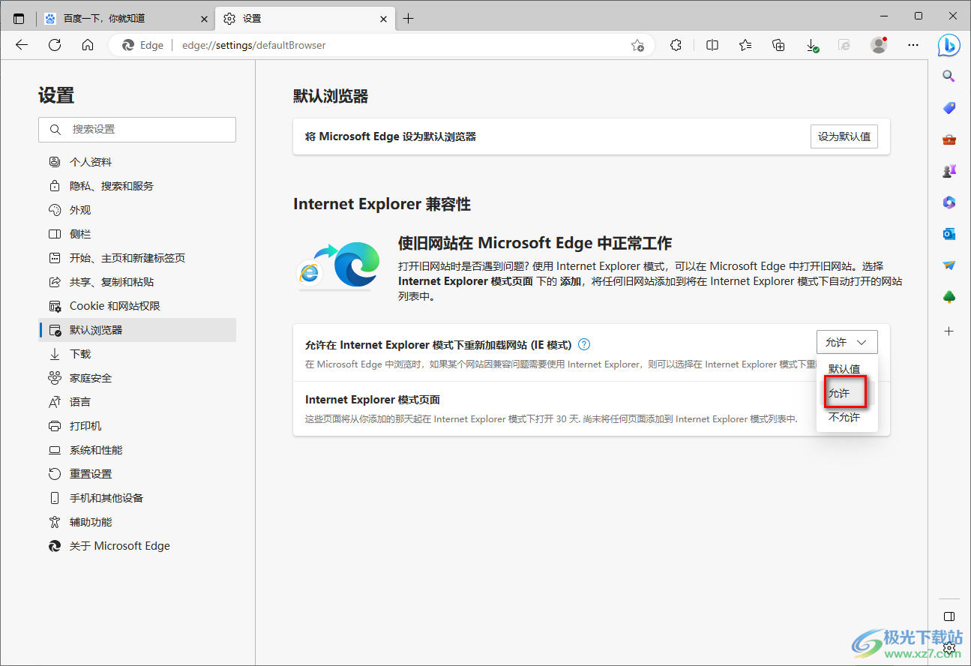Open Bing chat sidebar icon
971x666 pixels.
(x=949, y=45)
